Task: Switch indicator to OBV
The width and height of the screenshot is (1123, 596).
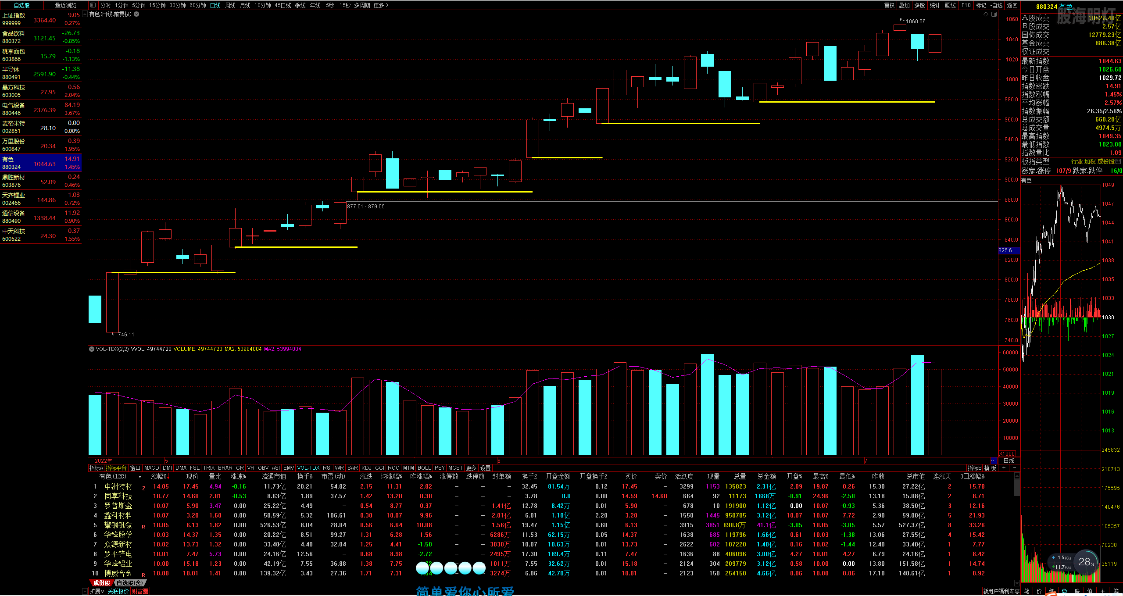Action: [x=263, y=468]
